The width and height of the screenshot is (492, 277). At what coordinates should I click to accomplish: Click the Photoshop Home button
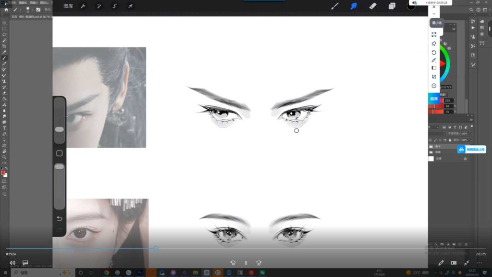6,10
